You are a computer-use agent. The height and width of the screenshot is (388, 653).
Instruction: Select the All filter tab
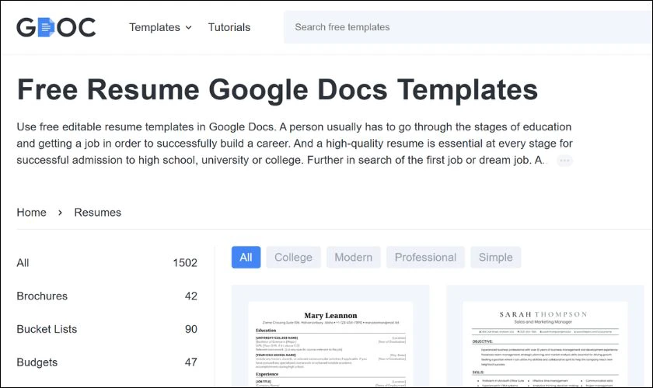pos(246,258)
